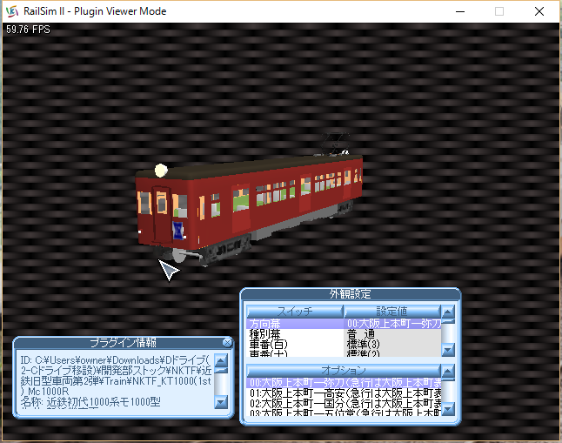This screenshot has height=443, width=562.
Task: Click the FPS counter readout
Action: (28, 30)
